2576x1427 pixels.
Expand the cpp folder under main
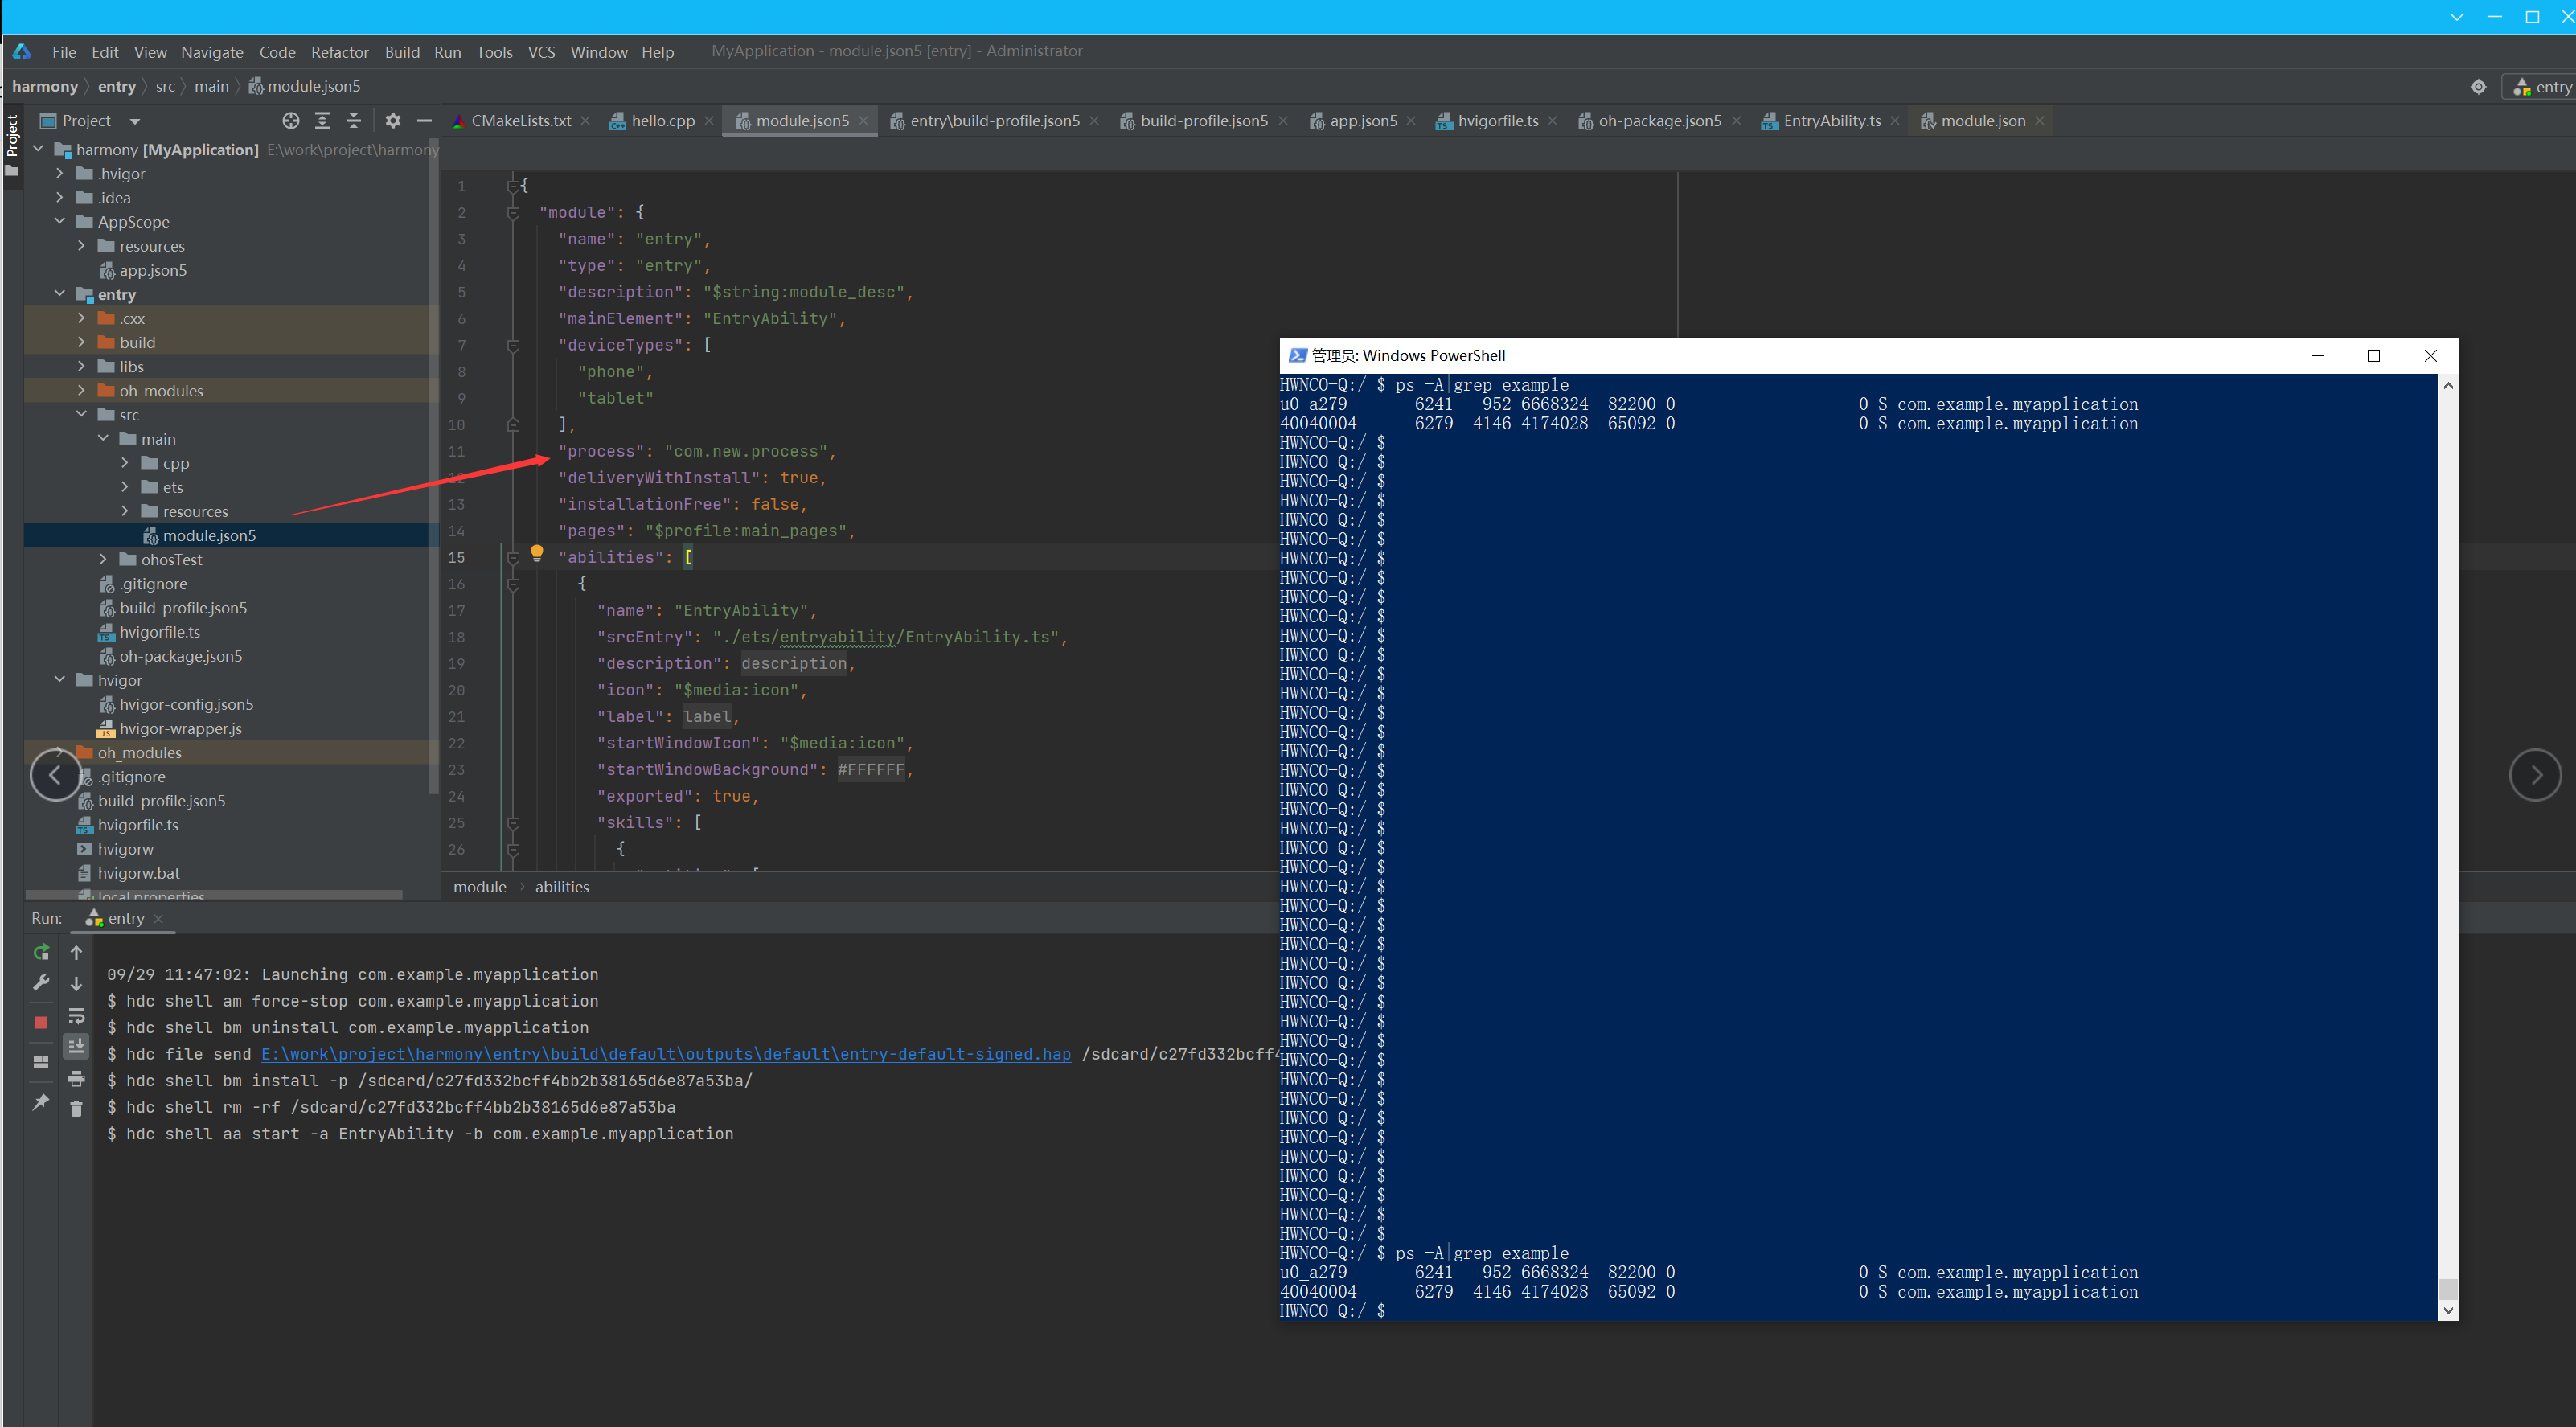point(125,462)
